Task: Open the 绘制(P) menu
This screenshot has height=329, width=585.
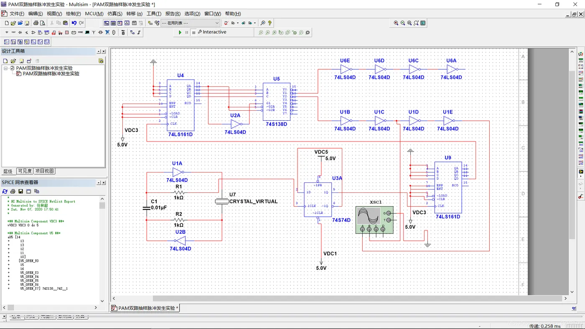Action: click(73, 14)
